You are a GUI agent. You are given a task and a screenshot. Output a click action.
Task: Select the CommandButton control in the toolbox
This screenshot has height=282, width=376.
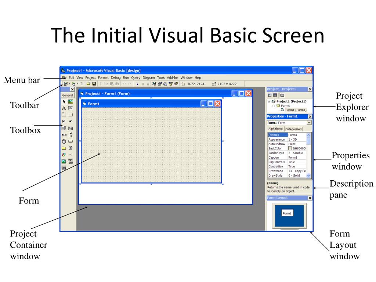coord(70,115)
